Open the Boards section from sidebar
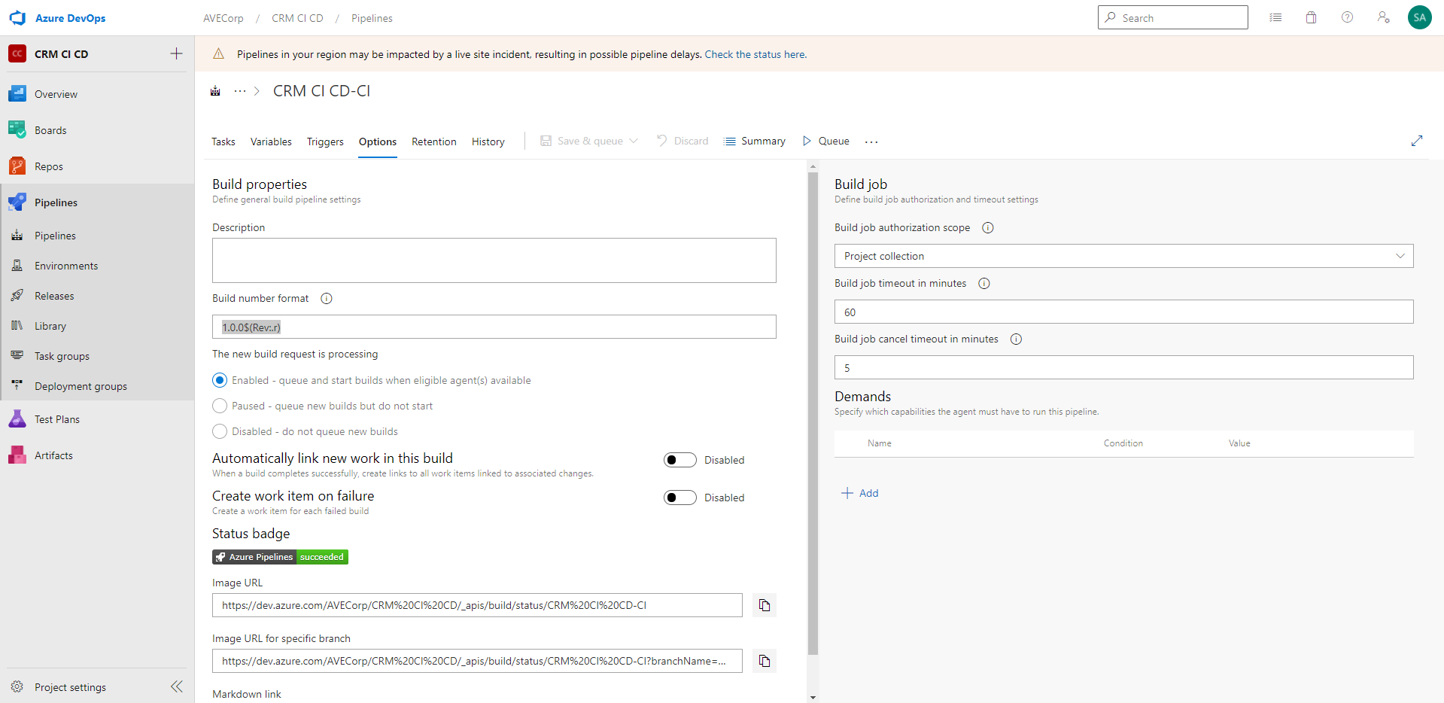This screenshot has height=703, width=1444. 50,129
